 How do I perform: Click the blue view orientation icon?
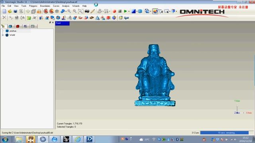tap(63, 11)
